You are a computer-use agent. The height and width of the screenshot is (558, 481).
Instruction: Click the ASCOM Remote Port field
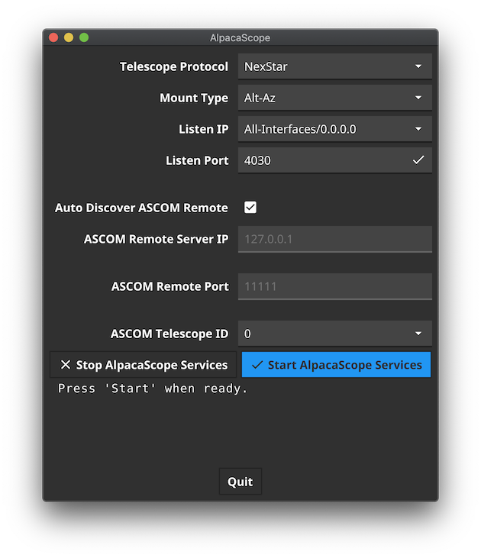(x=334, y=286)
